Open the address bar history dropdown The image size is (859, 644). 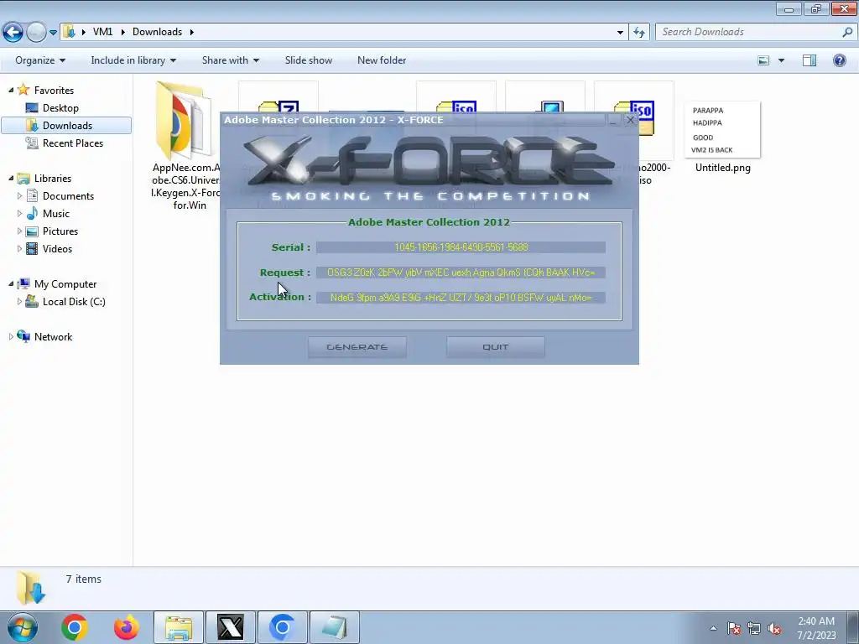620,33
